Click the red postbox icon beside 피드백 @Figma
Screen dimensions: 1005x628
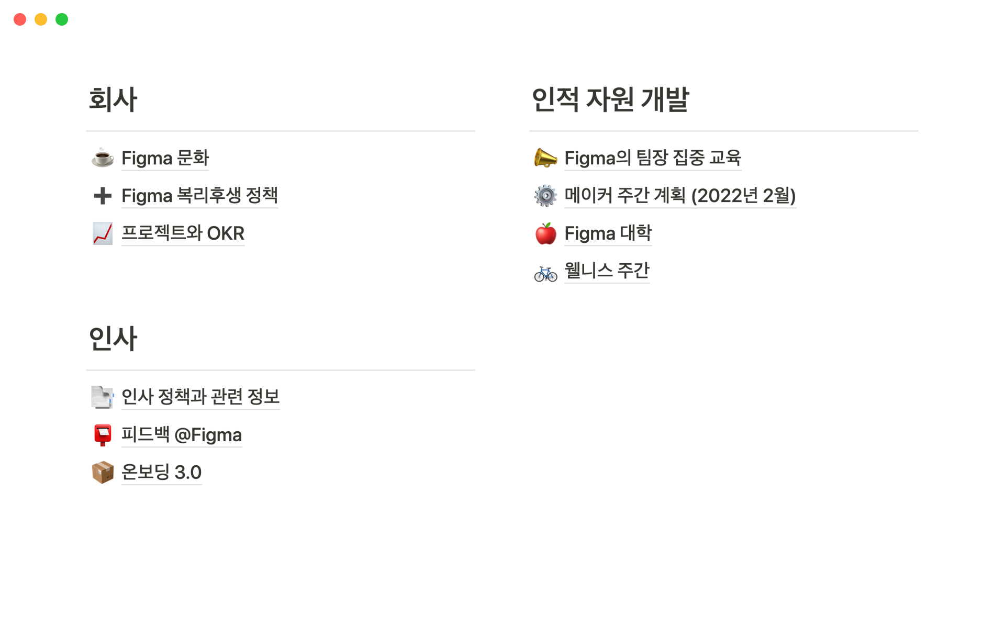(103, 435)
